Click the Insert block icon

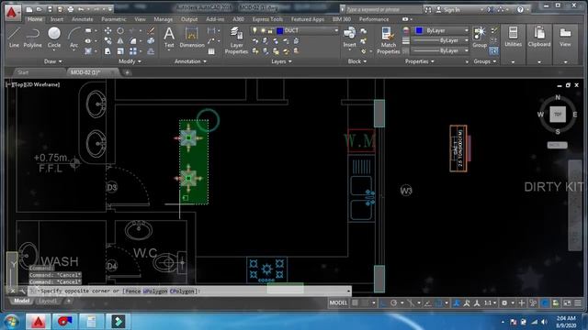click(349, 38)
